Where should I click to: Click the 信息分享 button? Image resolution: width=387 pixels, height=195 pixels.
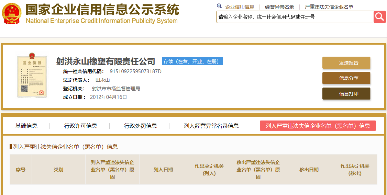point(346,78)
